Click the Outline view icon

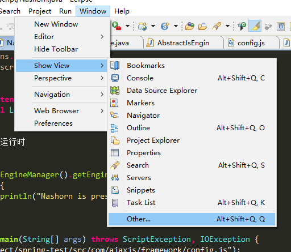(115, 128)
